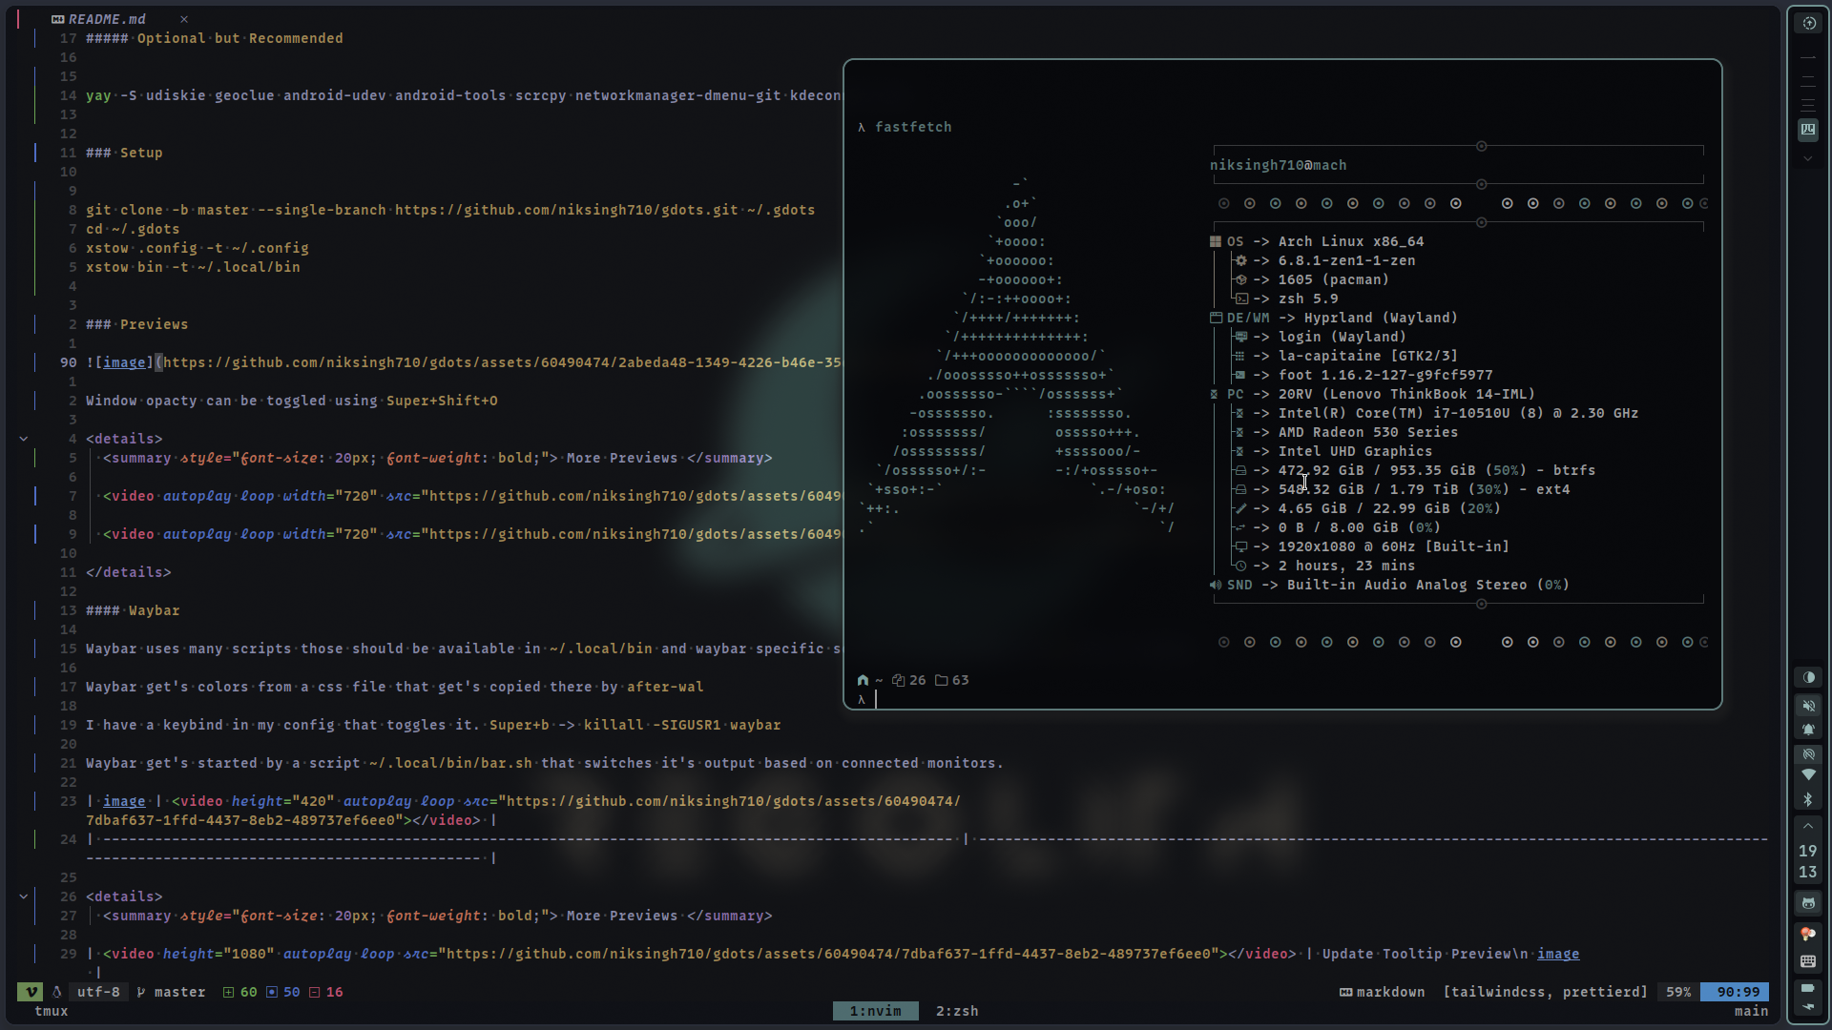
Task: Click the tmux main session name
Action: (1751, 1011)
